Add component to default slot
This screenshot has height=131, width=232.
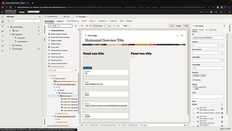[x=222, y=104]
